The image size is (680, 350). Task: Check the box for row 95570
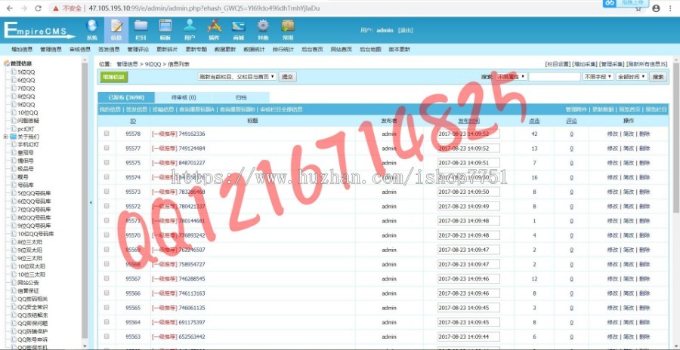(x=107, y=235)
